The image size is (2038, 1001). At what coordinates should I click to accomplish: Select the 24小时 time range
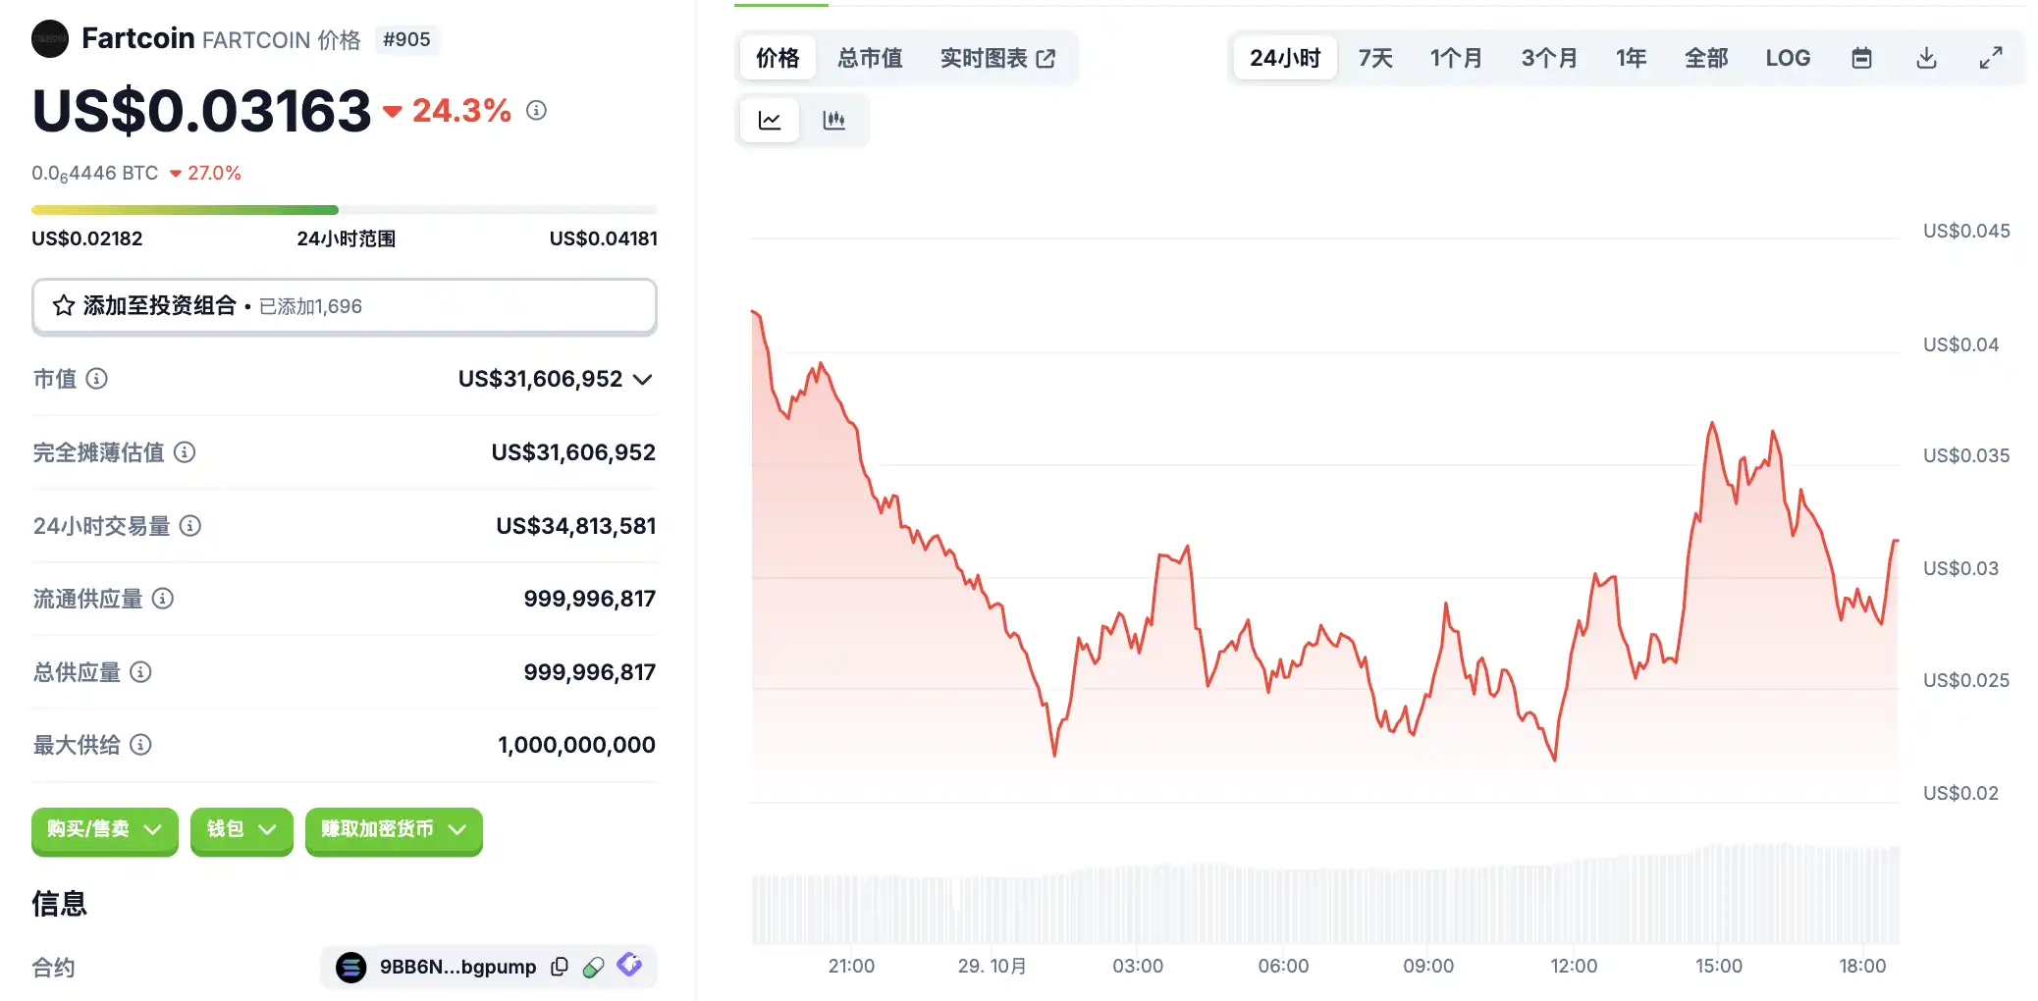1284,58
